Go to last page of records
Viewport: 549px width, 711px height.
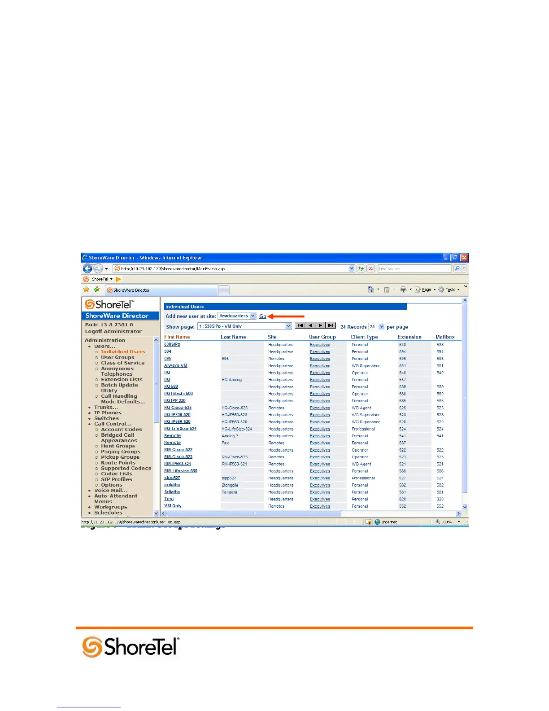(x=331, y=325)
